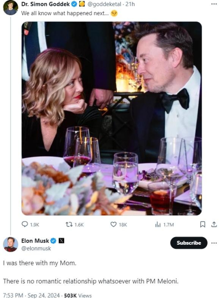This screenshot has width=220, height=299.
Task: Open more options menu on Goddek's post
Action: (214, 4)
